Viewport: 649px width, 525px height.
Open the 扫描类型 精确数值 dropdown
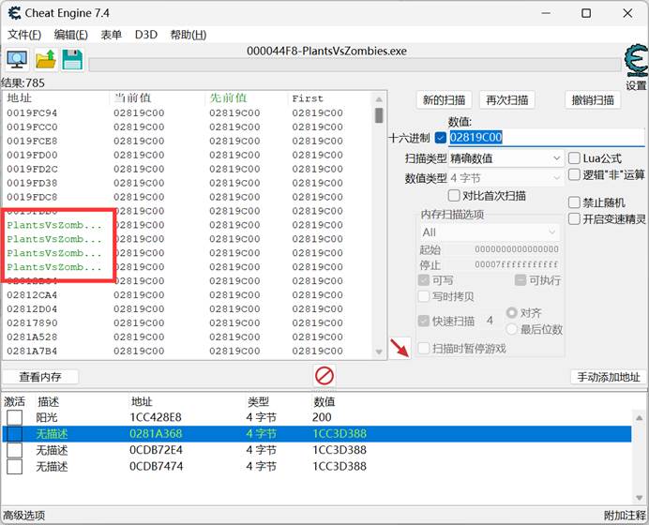pyautogui.click(x=506, y=158)
